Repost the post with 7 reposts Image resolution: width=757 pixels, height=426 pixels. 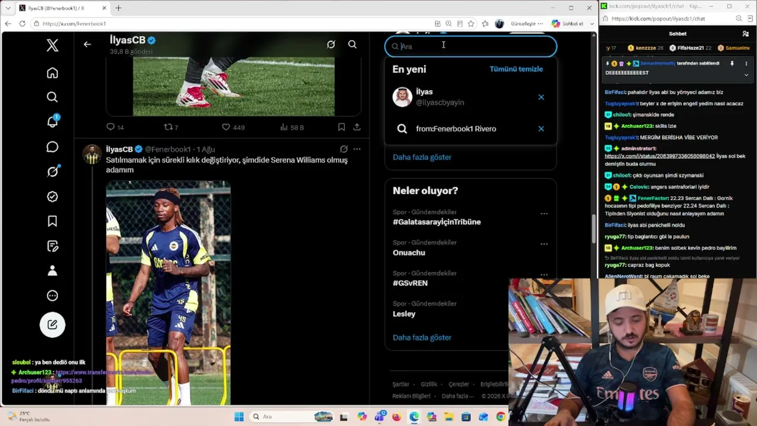click(171, 127)
